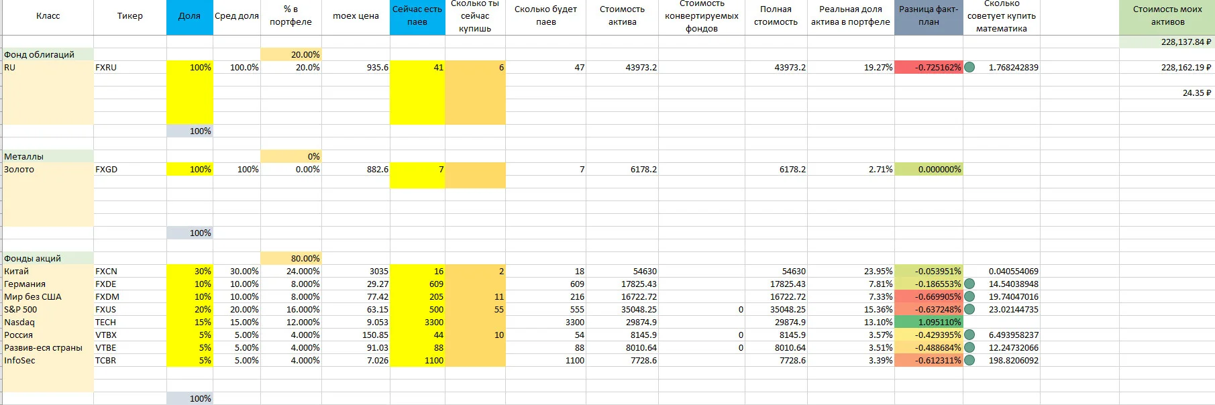This screenshot has height=405, width=1215.
Task: Select asset value 17825.43 in Стоимость актива
Action: [x=622, y=284]
